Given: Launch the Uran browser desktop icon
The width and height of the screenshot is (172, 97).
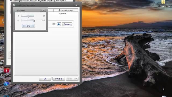Looking at the screenshot, I should (x=6, y=86).
